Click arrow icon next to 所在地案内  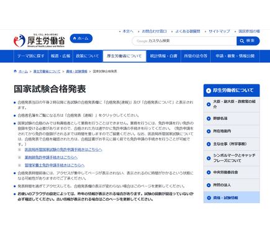pyautogui.click(x=209, y=131)
